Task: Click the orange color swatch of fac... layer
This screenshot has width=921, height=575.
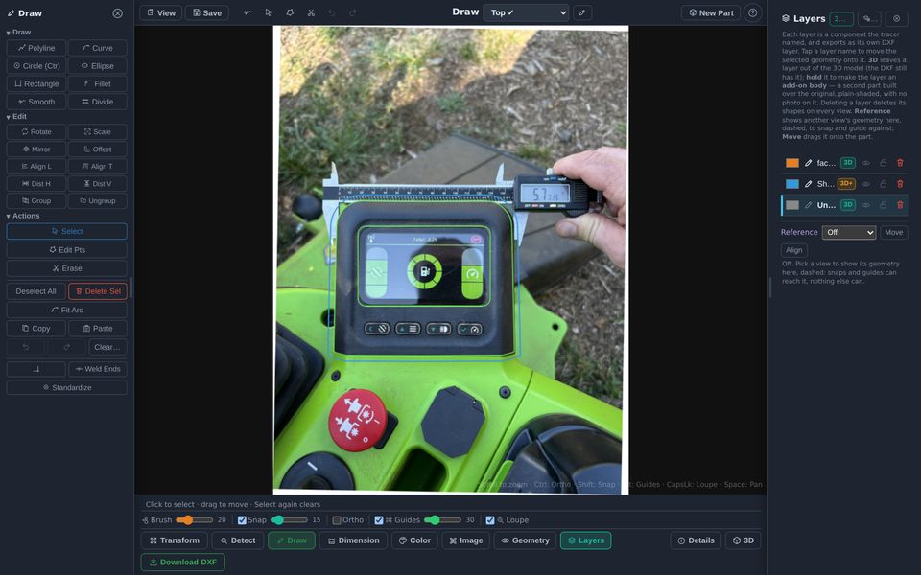Action: (x=792, y=163)
